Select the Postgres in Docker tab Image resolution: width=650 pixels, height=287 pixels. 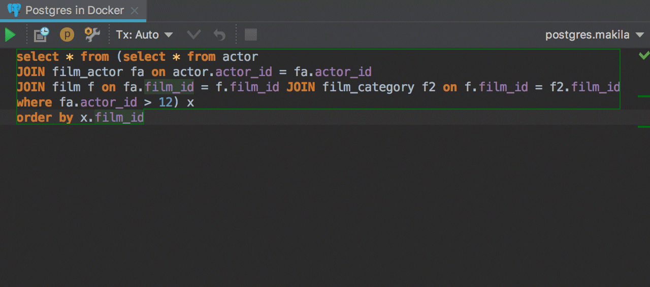(74, 10)
